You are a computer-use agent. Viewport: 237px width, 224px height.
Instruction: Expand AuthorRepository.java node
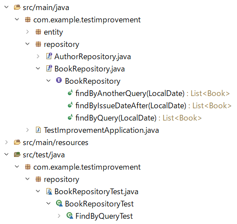(38, 56)
